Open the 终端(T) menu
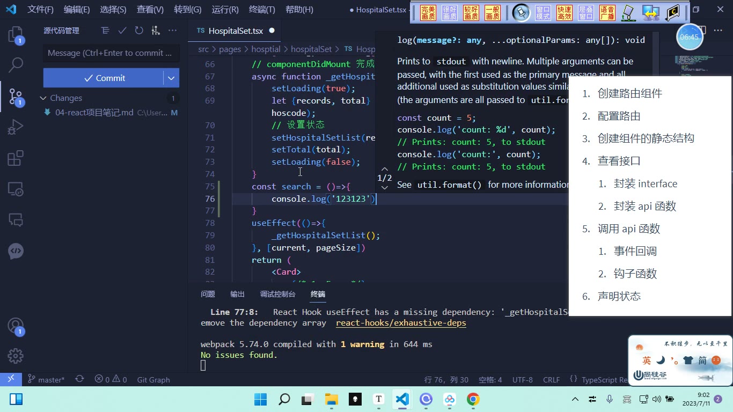Screen dimensions: 733x412 (262, 9)
